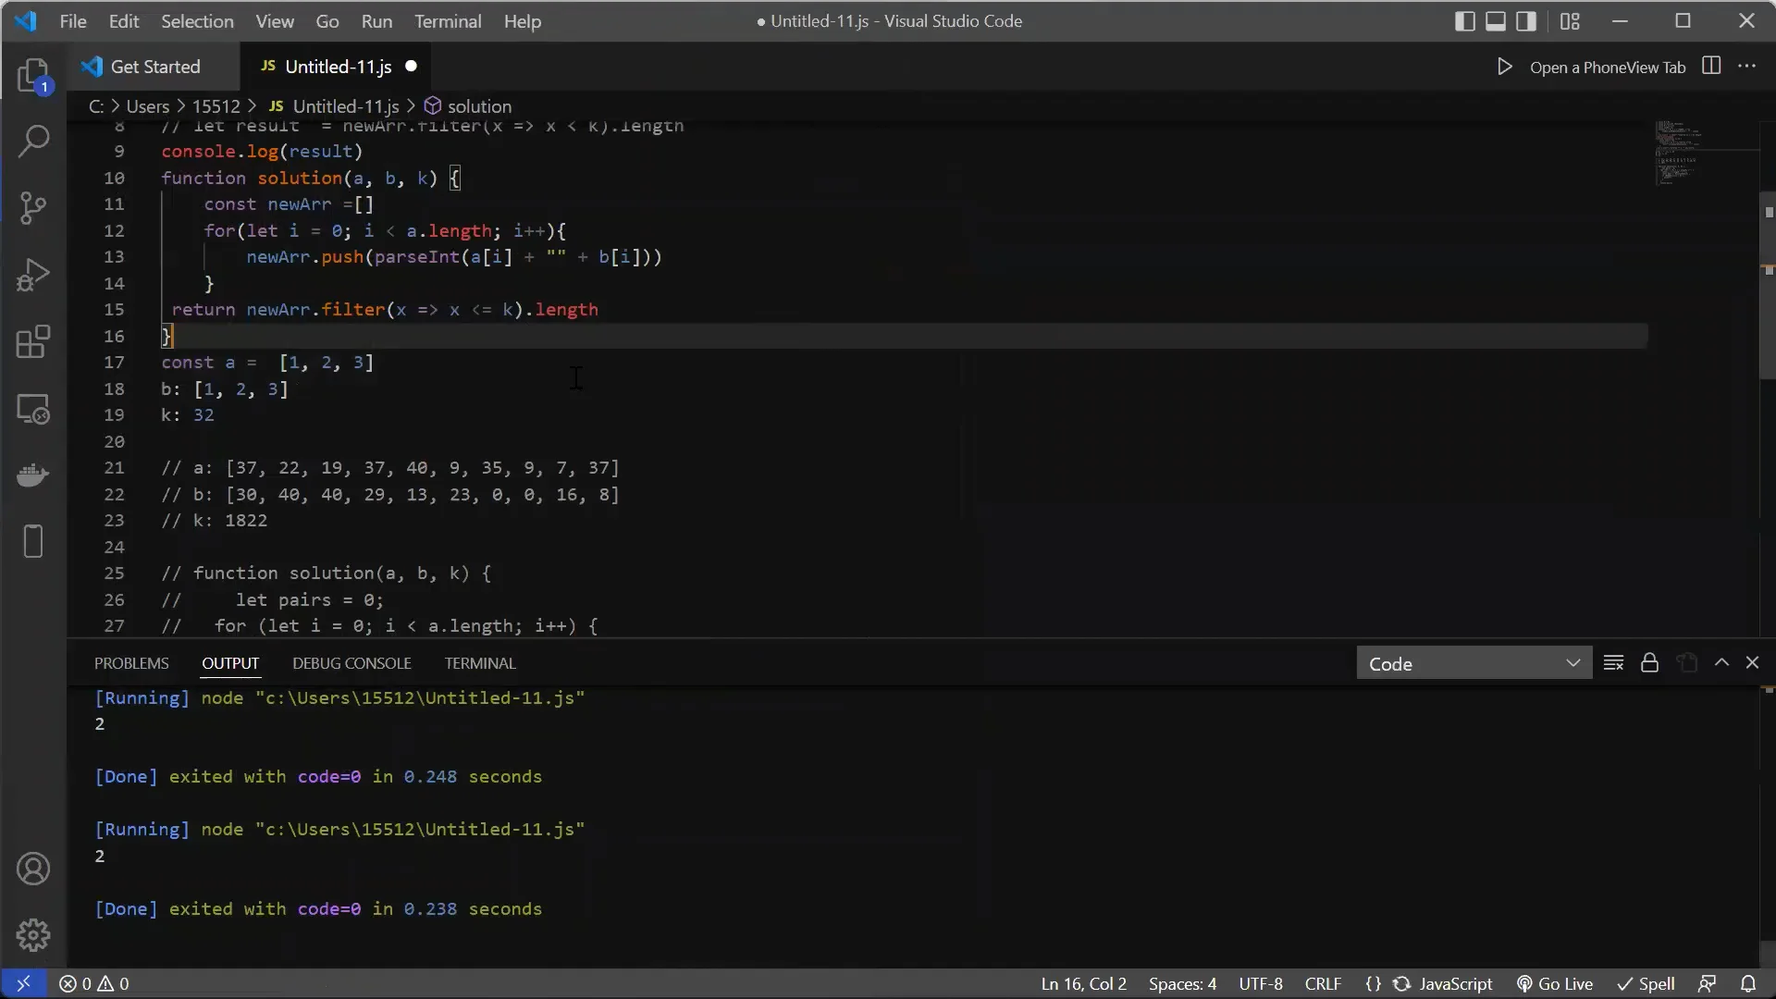1776x999 pixels.
Task: Clear the output panel
Action: pos(1613,663)
